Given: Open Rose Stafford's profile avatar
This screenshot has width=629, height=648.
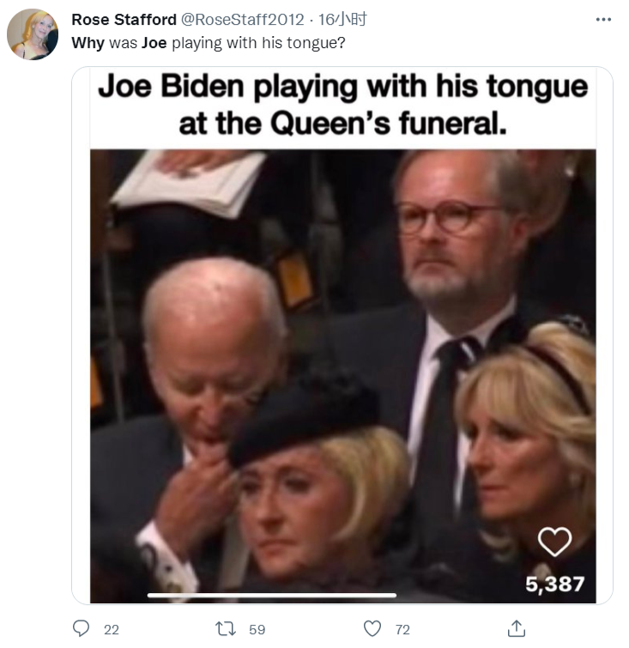Looking at the screenshot, I should (x=33, y=34).
